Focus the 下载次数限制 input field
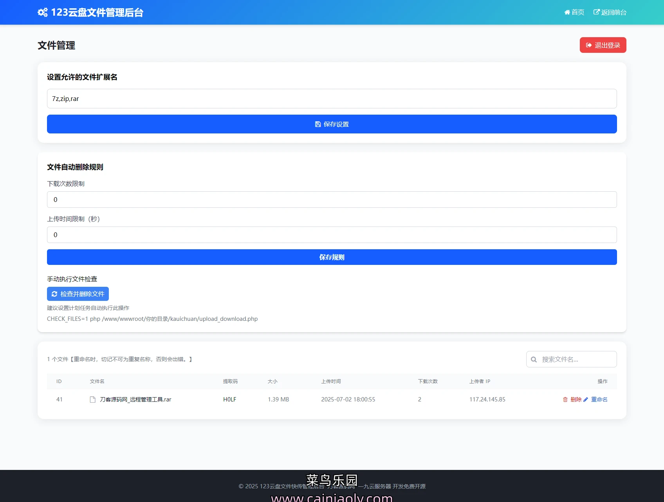This screenshot has width=664, height=502. (332, 200)
